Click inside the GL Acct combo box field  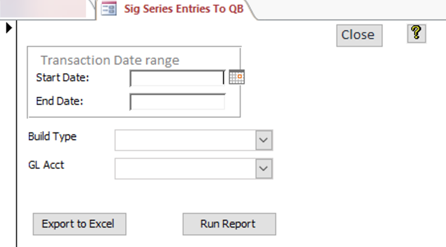pyautogui.click(x=185, y=168)
